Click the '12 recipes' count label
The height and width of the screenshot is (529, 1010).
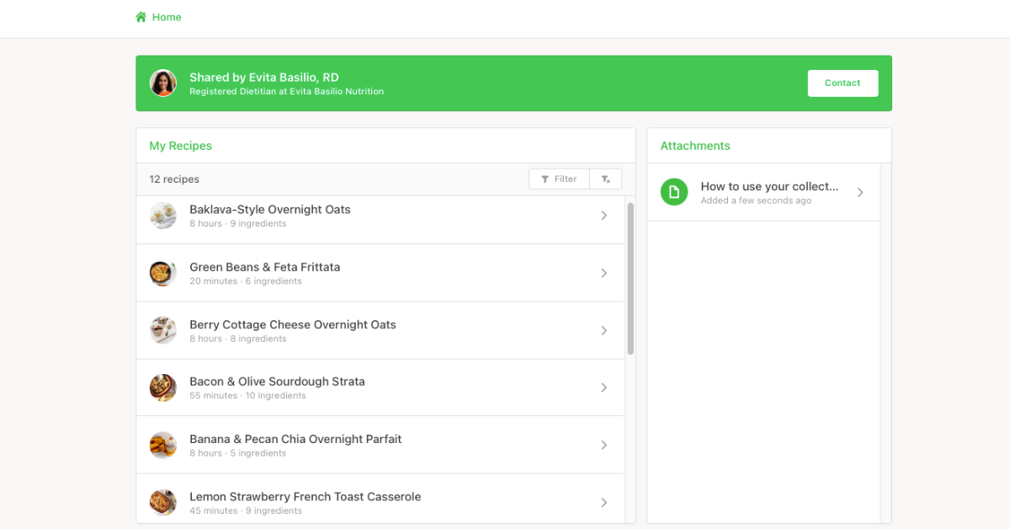tap(174, 179)
